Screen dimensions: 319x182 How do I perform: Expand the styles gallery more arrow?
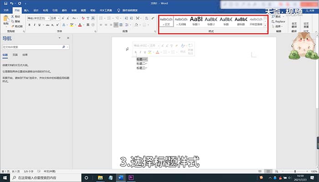(x=265, y=25)
